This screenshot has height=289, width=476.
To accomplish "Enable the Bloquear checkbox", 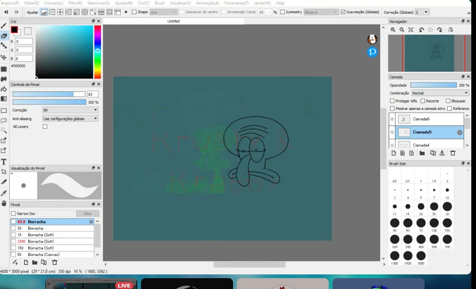I will point(448,101).
